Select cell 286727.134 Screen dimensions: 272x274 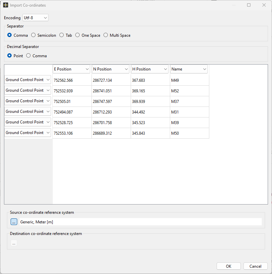111,80
